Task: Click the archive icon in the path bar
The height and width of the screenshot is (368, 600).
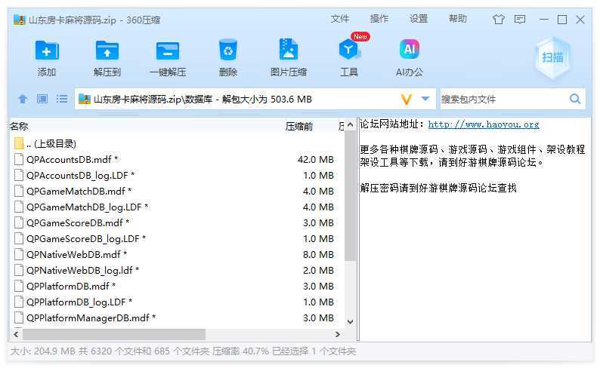Action: point(84,100)
